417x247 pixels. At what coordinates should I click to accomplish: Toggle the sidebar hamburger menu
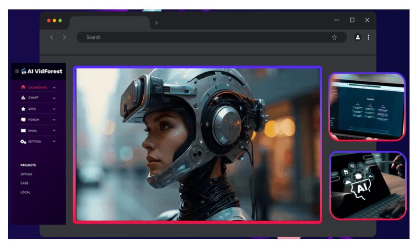point(17,71)
